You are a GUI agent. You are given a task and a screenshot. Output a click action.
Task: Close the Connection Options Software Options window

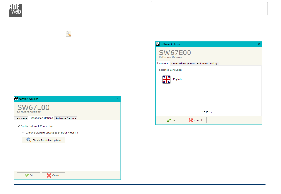pos(117,99)
